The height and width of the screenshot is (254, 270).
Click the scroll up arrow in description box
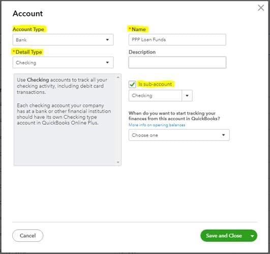[x=118, y=77]
